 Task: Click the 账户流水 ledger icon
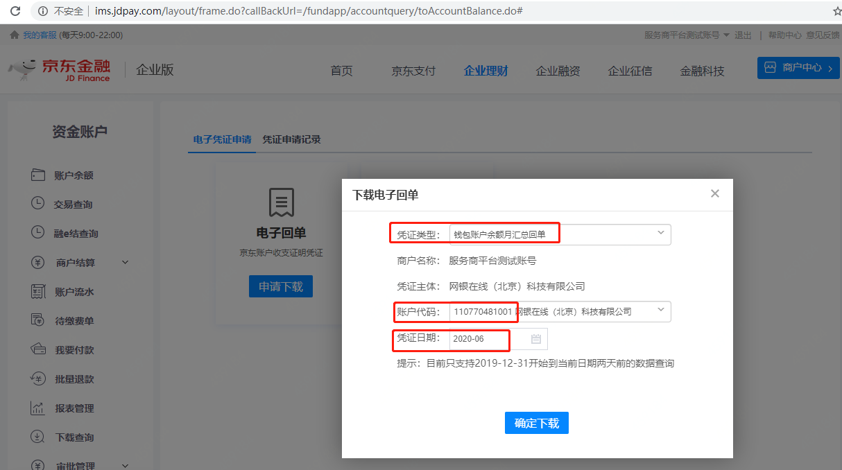pyautogui.click(x=38, y=292)
